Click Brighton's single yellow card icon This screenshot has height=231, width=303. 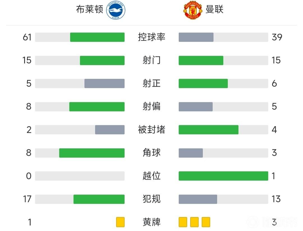(x=120, y=222)
